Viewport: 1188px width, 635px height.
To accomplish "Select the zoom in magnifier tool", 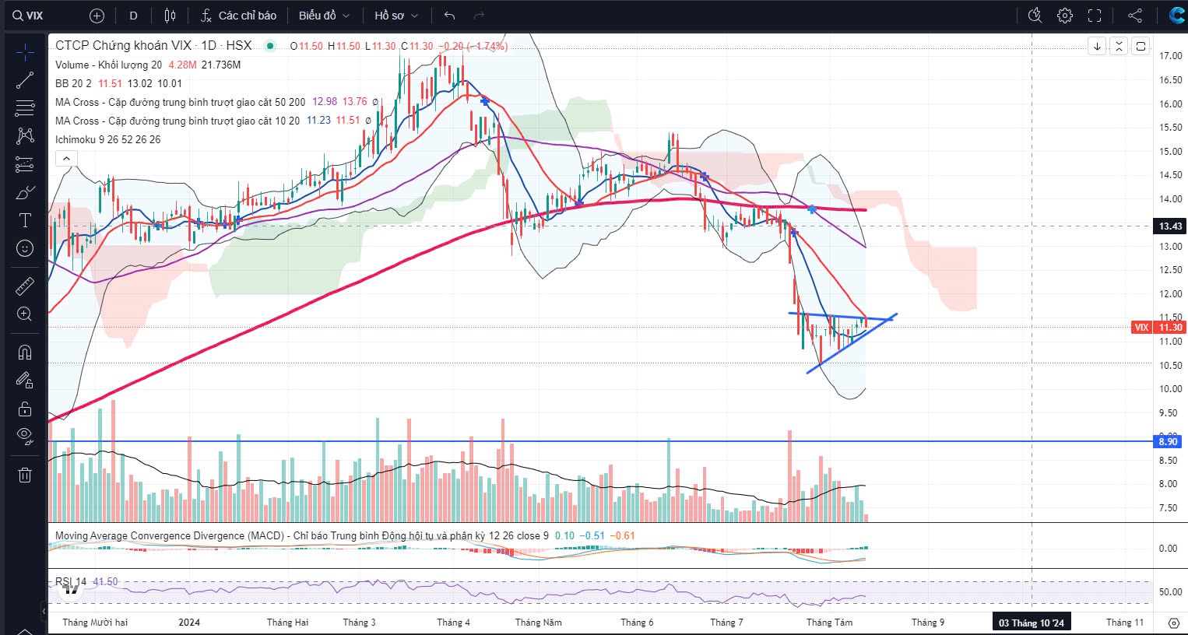I will click(25, 314).
